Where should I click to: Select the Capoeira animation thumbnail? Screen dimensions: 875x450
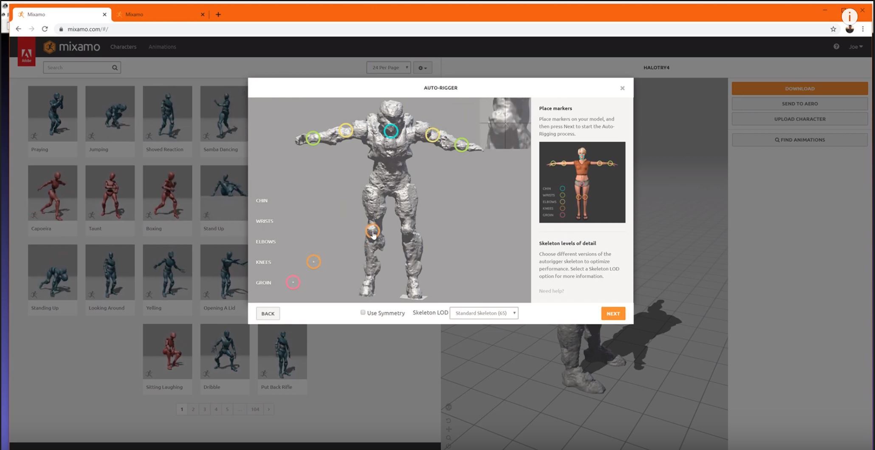[53, 193]
